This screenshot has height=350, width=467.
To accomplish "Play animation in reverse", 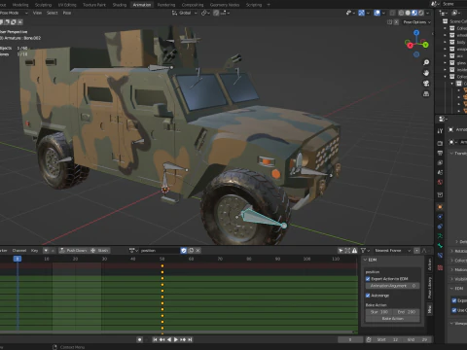I will (169, 339).
